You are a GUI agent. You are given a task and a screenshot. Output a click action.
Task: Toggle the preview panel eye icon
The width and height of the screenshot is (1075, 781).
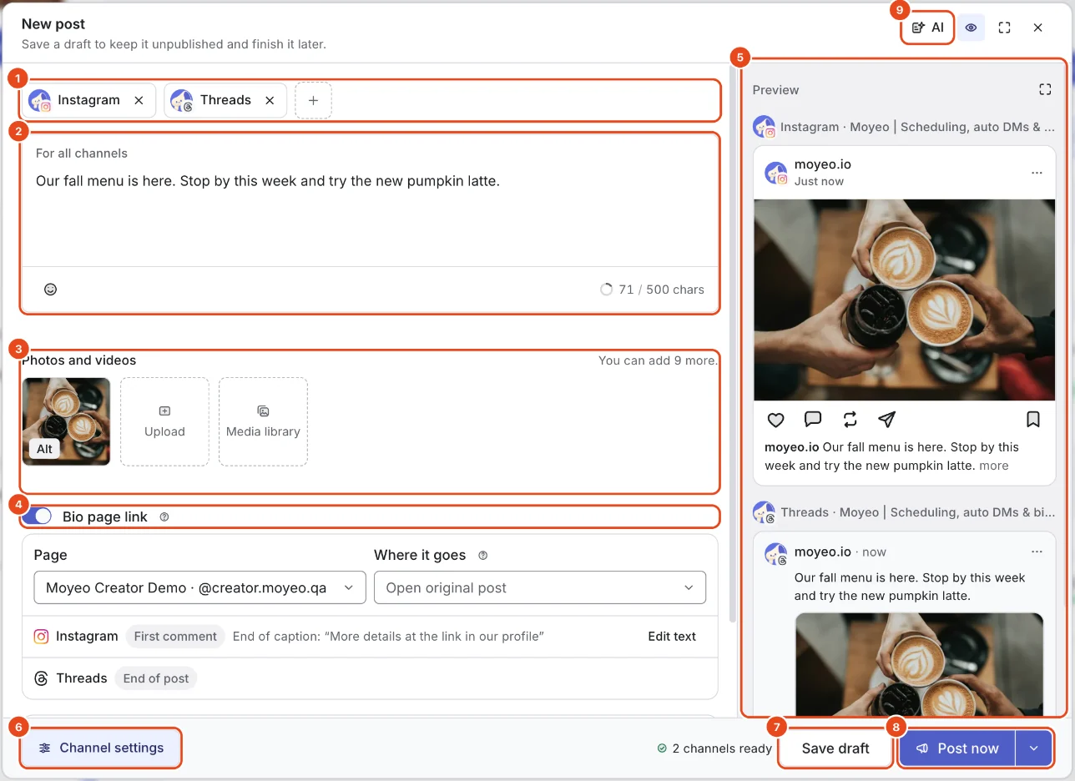971,28
